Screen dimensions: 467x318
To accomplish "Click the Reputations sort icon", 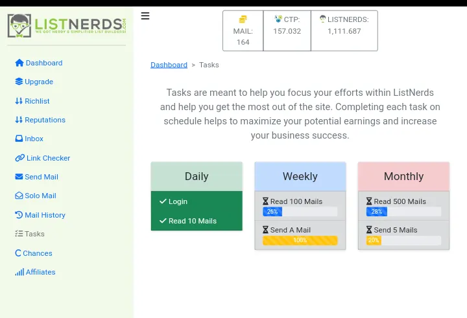I will (19, 120).
